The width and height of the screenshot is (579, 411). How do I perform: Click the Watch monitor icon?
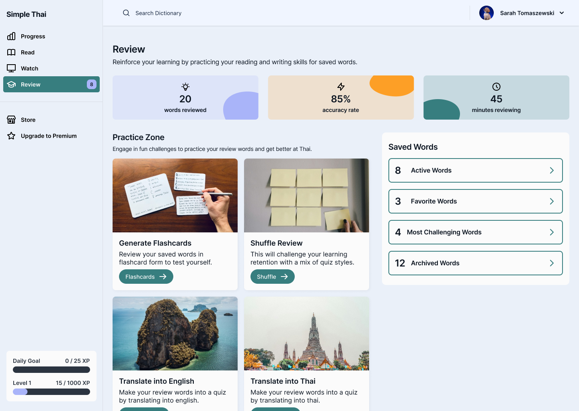[x=11, y=68]
